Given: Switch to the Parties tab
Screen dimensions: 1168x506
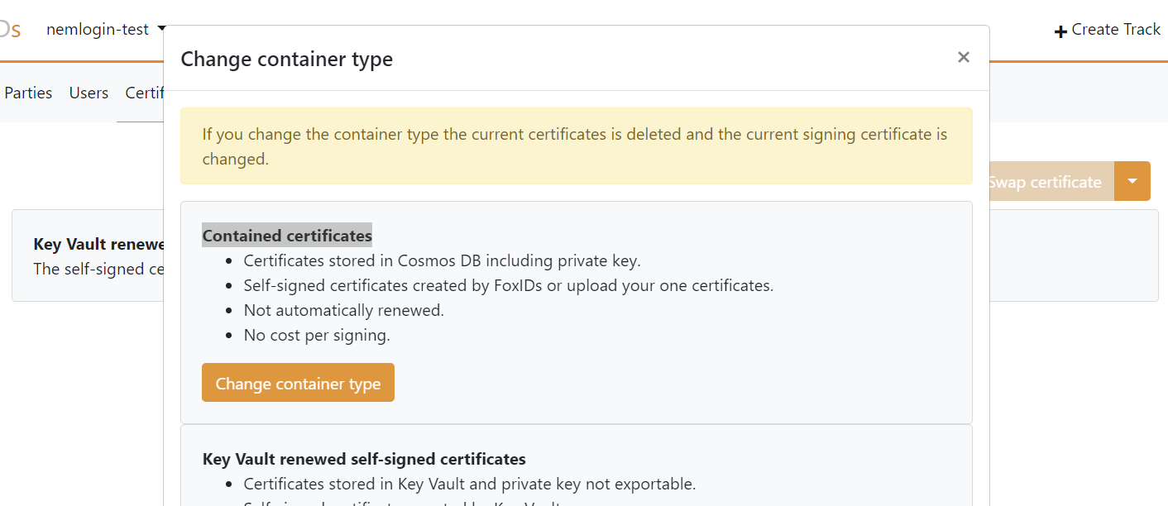Looking at the screenshot, I should coord(28,93).
